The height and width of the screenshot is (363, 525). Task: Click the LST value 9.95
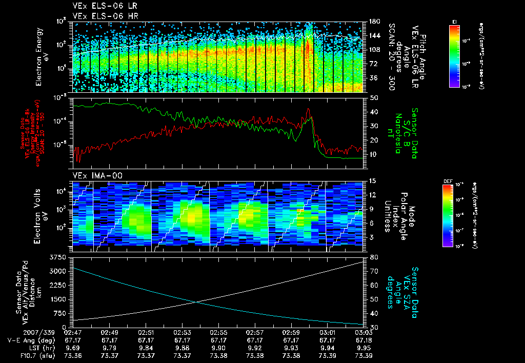click(x=364, y=348)
